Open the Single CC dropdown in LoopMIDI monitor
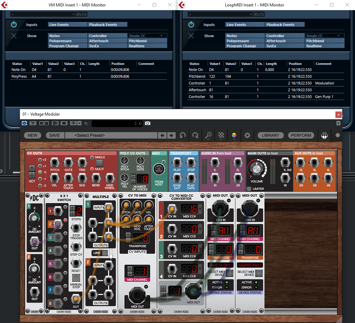This screenshot has height=323, width=355. pyautogui.click(x=325, y=35)
